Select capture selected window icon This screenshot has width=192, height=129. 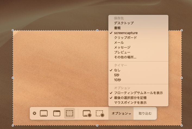(57, 113)
